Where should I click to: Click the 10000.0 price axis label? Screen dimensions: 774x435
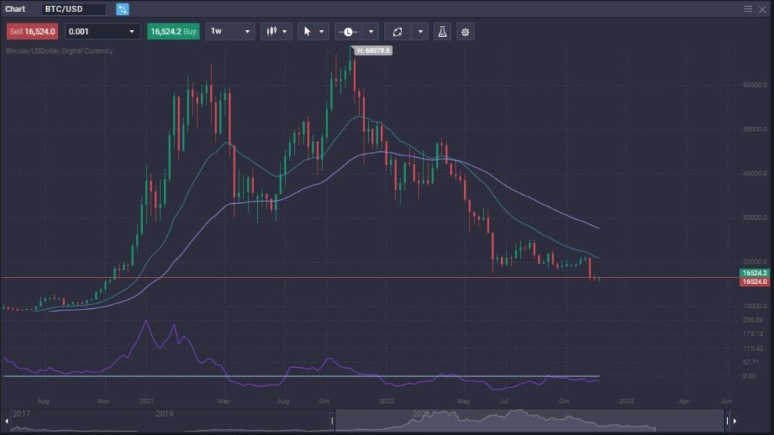(x=755, y=306)
